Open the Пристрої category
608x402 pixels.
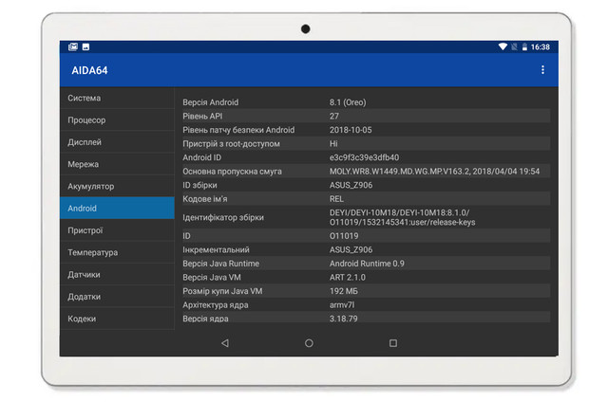117,230
